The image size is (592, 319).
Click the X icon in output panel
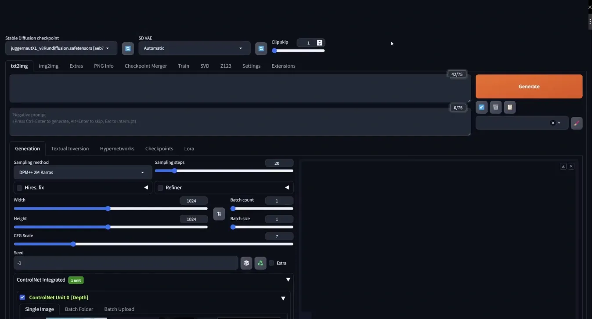pyautogui.click(x=571, y=167)
